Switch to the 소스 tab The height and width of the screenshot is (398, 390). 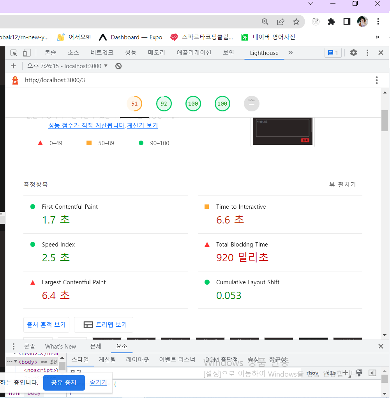tap(73, 53)
